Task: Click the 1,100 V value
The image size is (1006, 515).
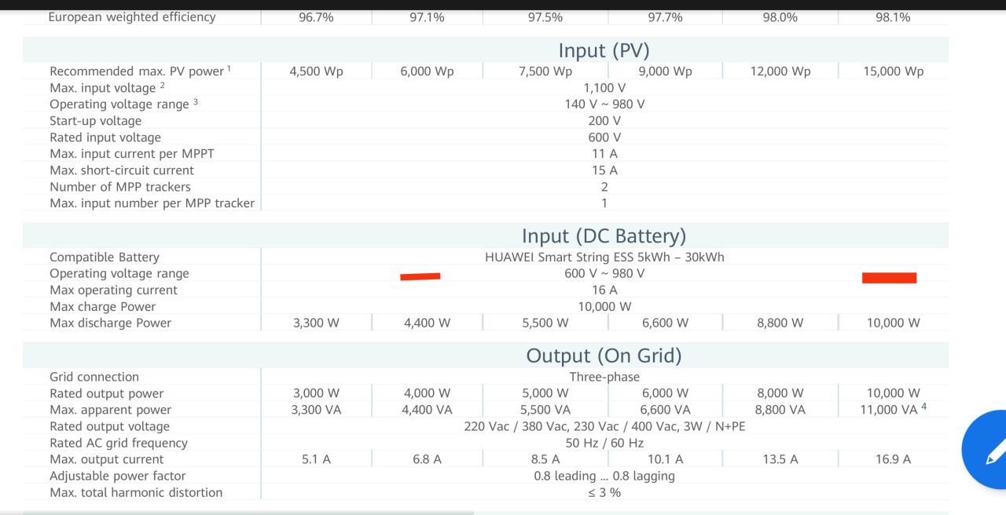Action: tap(604, 88)
